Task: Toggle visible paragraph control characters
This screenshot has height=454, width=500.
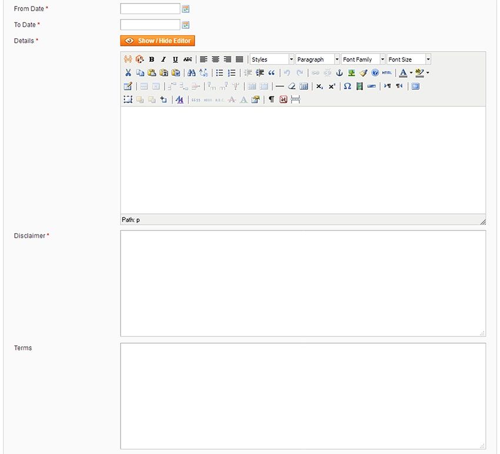Action: click(x=271, y=100)
